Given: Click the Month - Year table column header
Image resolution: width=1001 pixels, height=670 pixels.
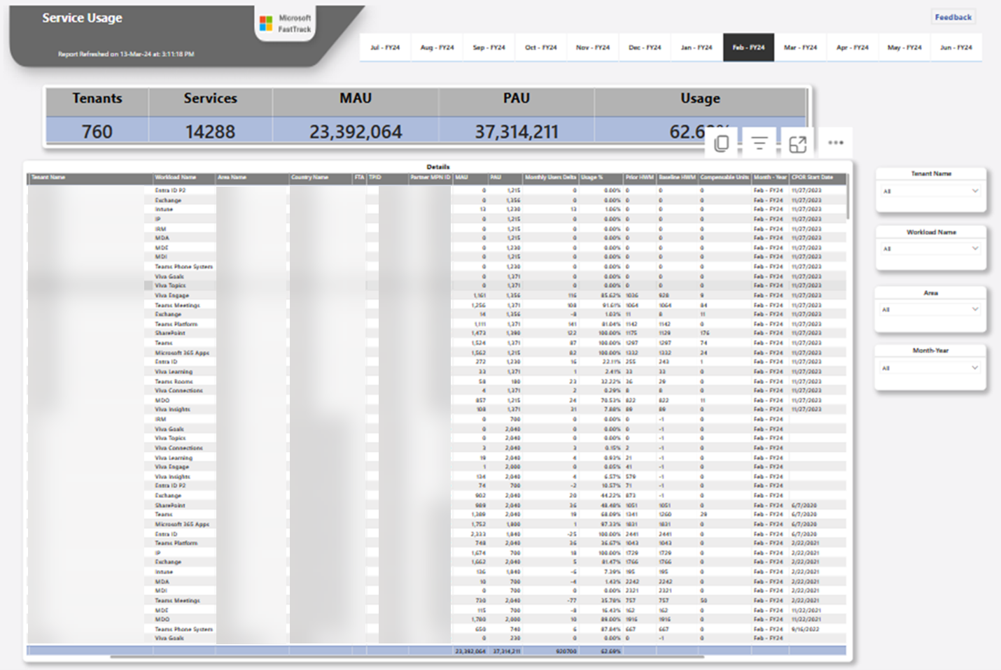Looking at the screenshot, I should (x=770, y=178).
